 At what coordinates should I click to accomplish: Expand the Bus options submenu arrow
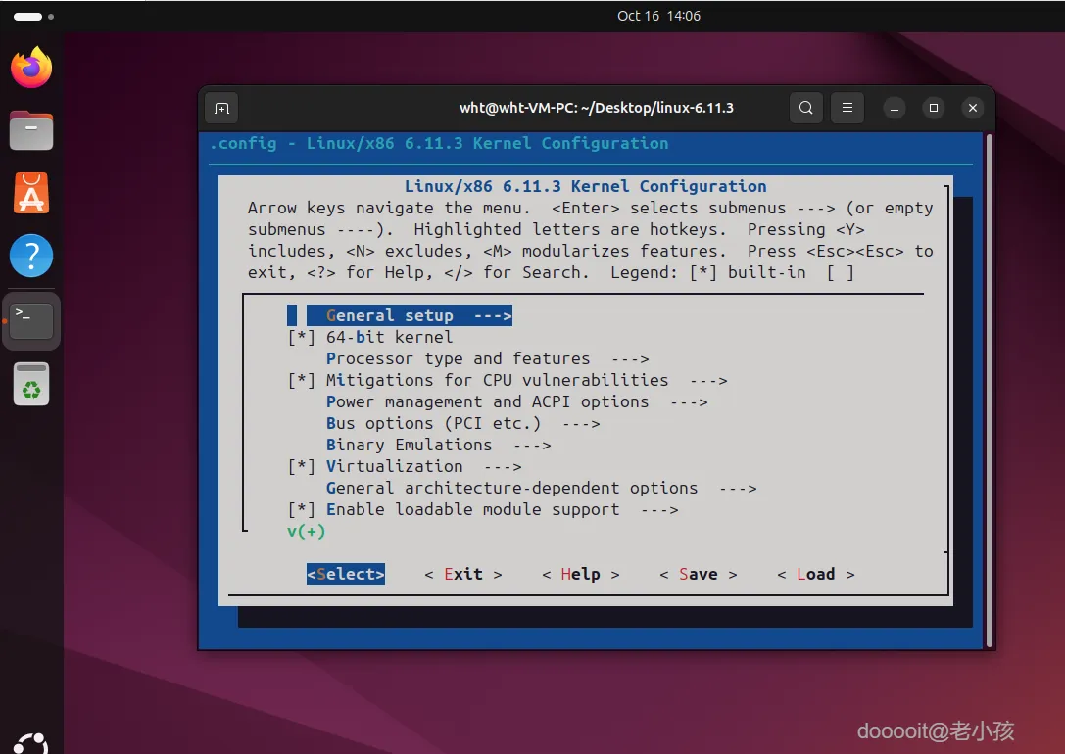581,424
